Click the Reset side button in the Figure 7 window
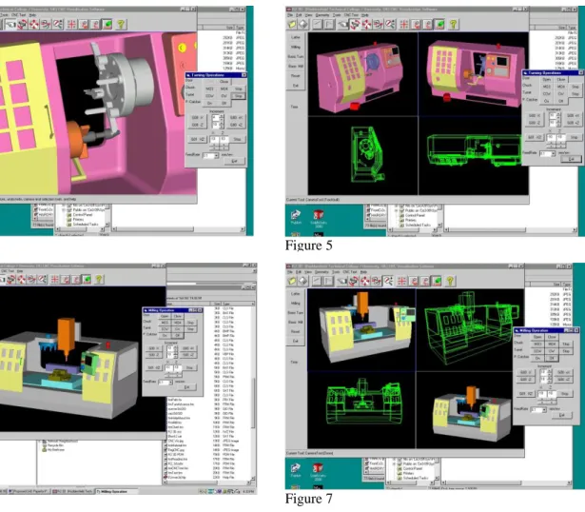Viewport: 585px width, 512px height. click(x=295, y=331)
